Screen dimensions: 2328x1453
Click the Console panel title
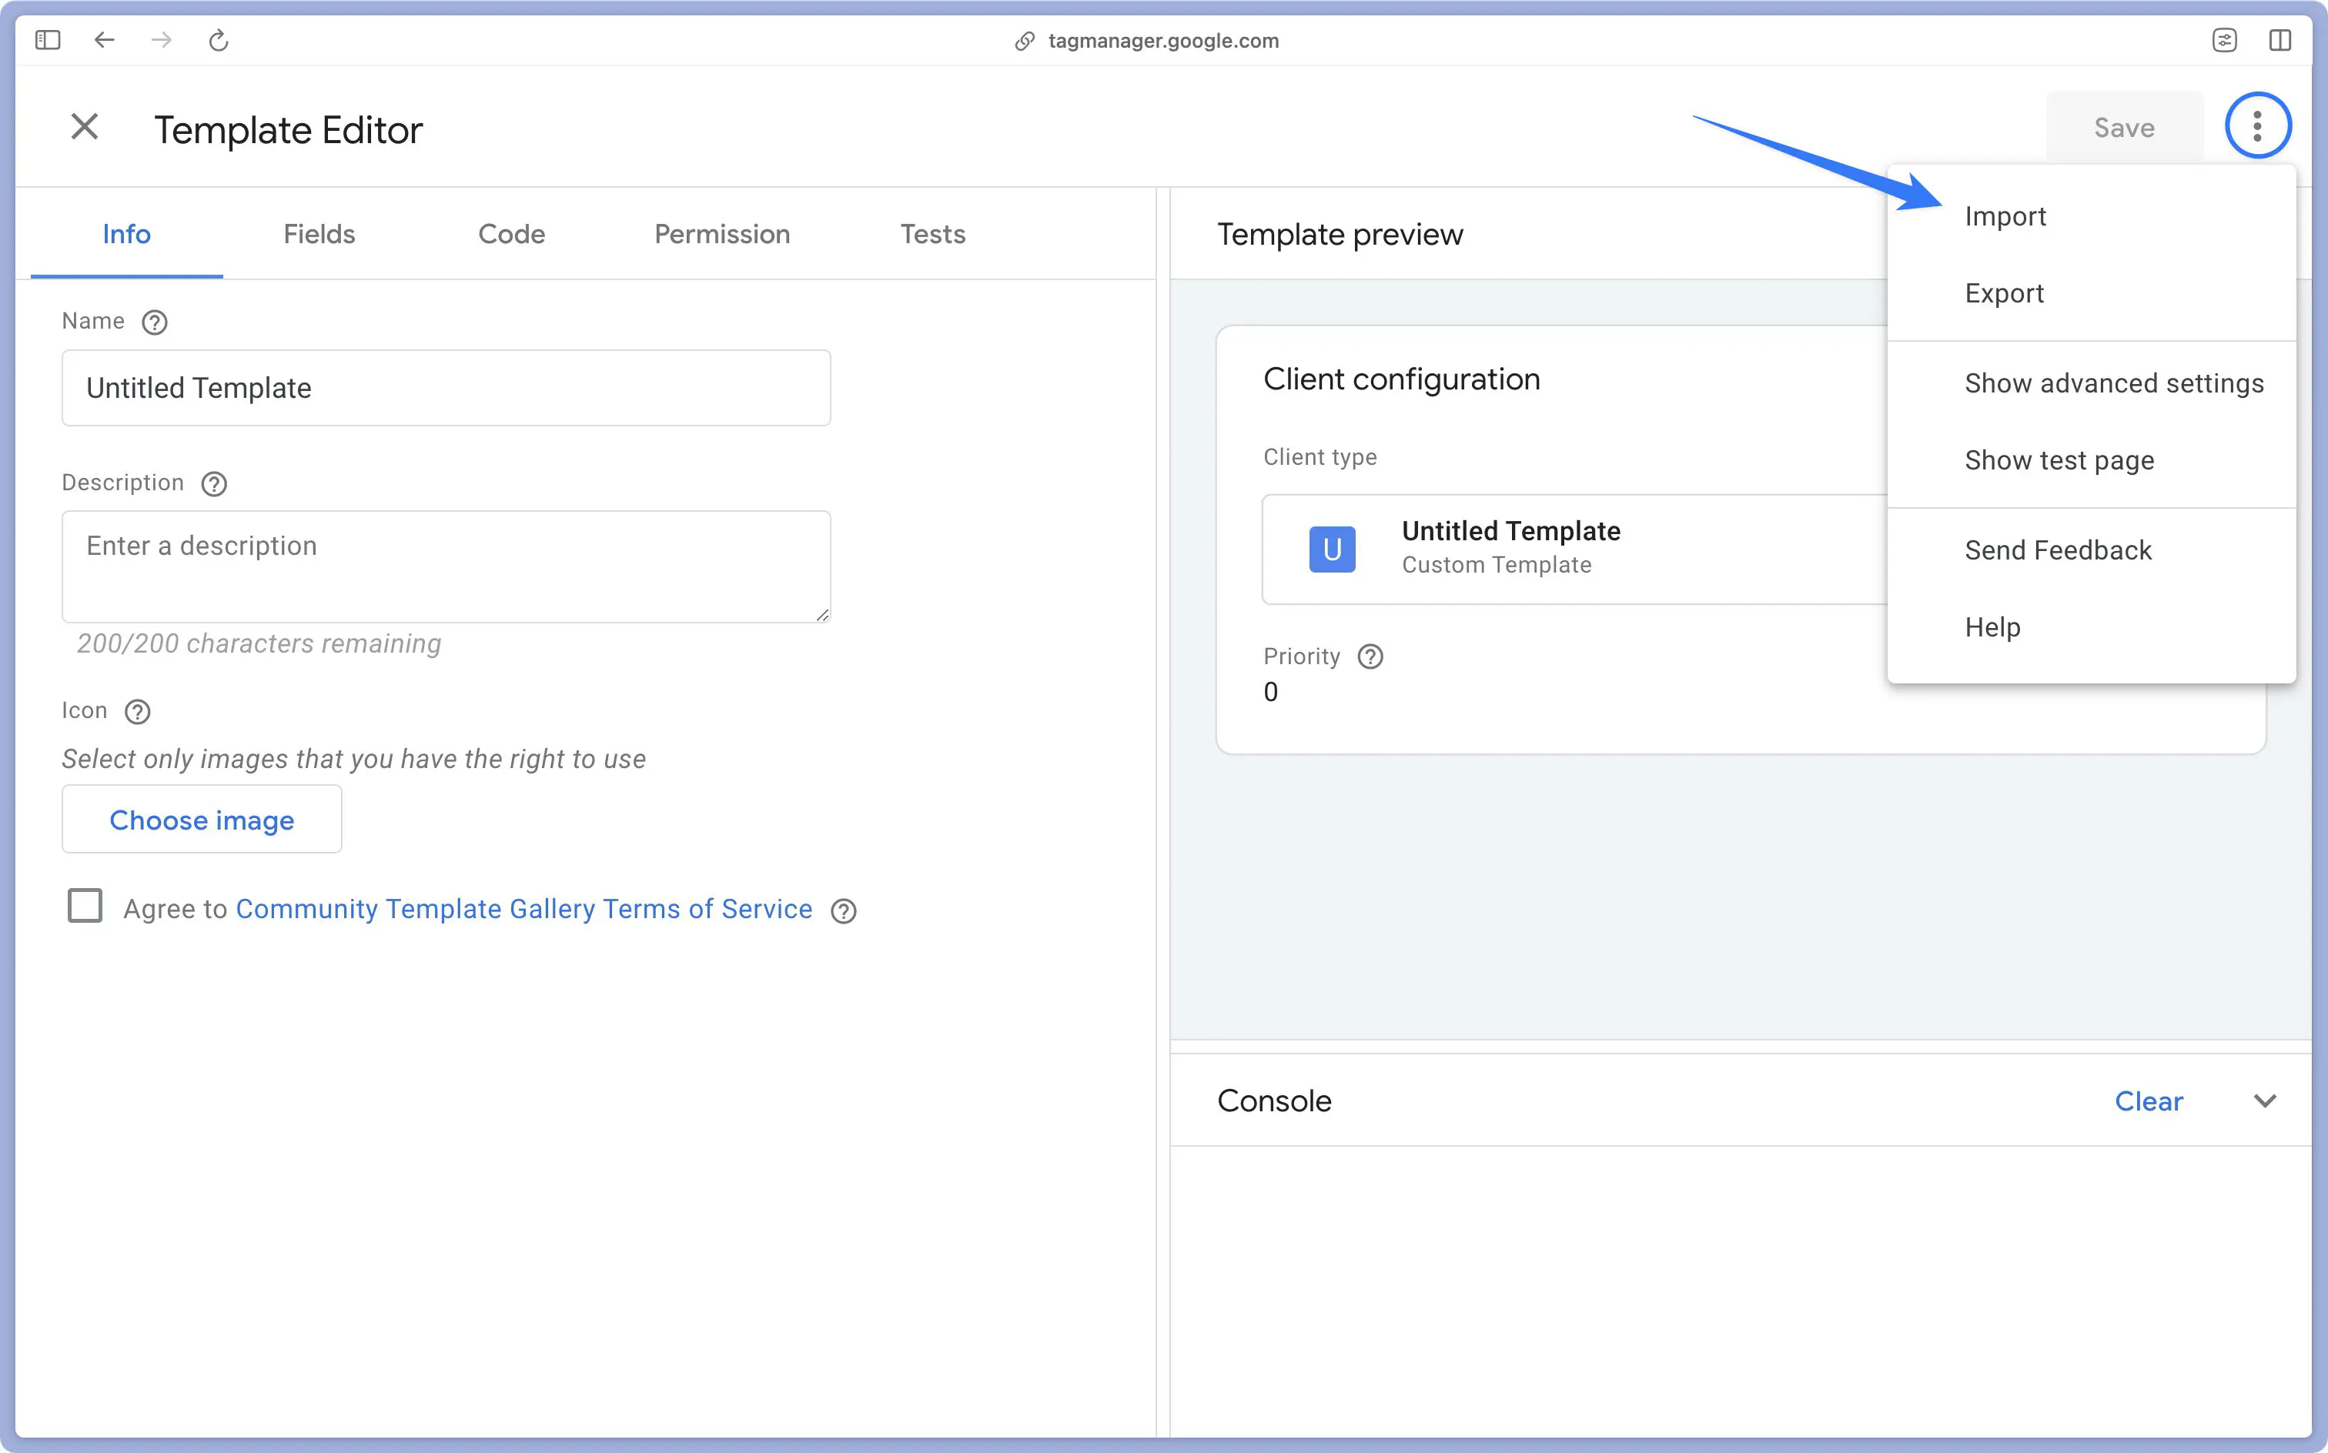tap(1275, 1101)
